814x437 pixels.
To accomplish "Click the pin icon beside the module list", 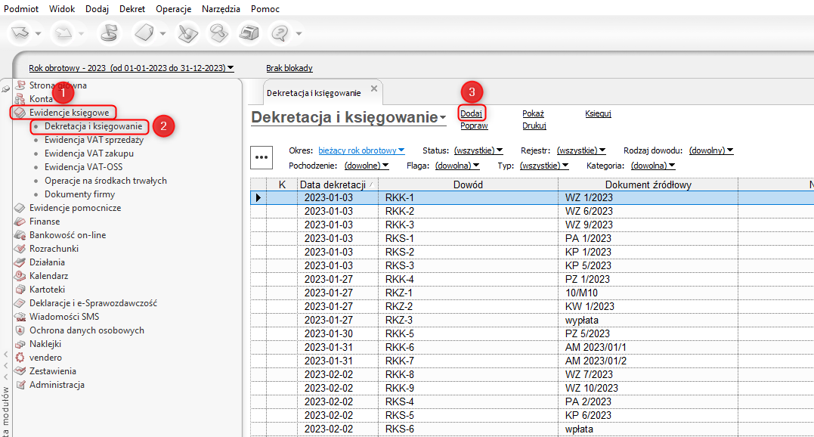I will pyautogui.click(x=6, y=89).
